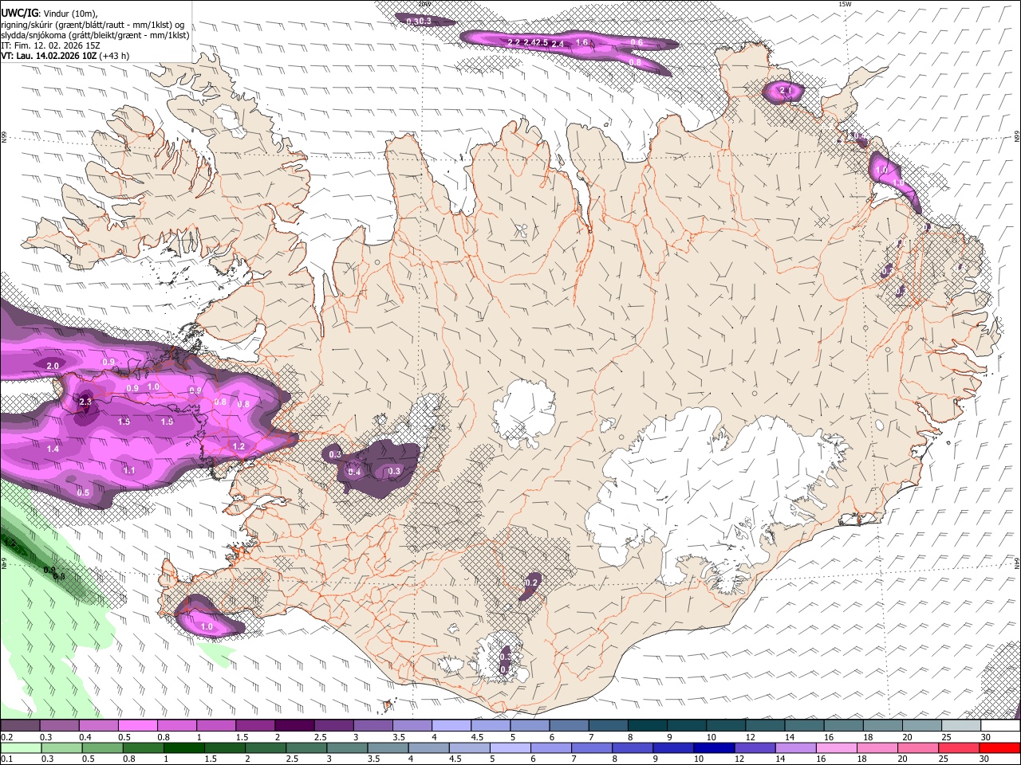Click the 0.2 label in the top legend row
The width and height of the screenshot is (1021, 765).
pyautogui.click(x=6, y=737)
